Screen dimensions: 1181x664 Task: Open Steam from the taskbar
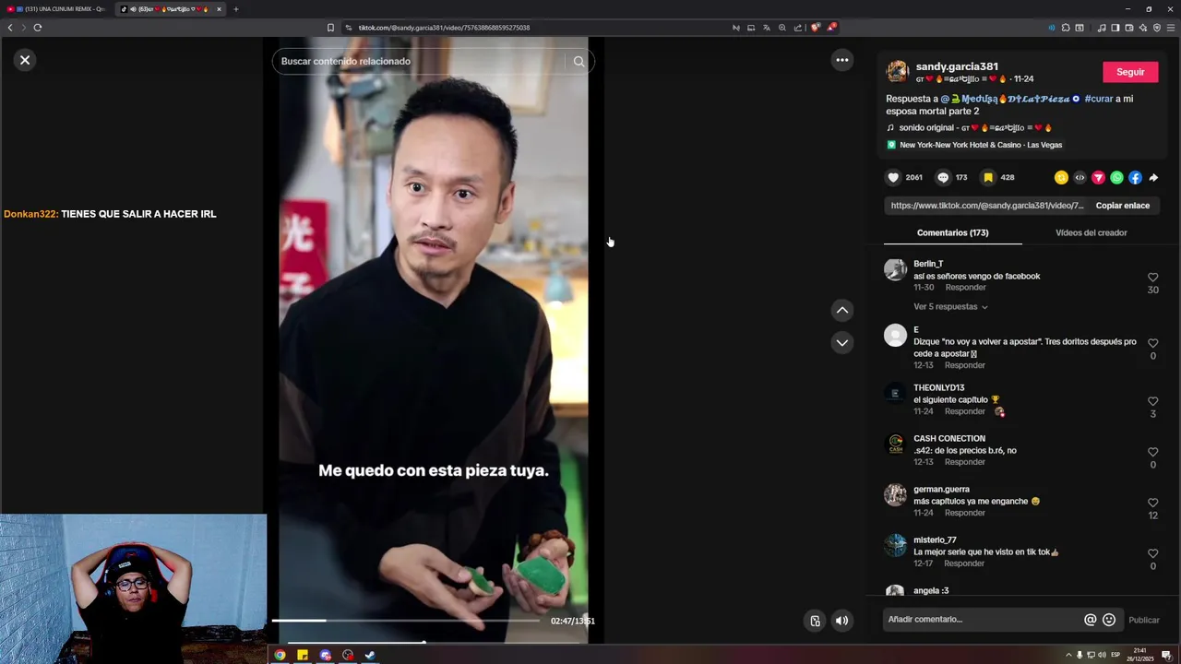pyautogui.click(x=370, y=655)
